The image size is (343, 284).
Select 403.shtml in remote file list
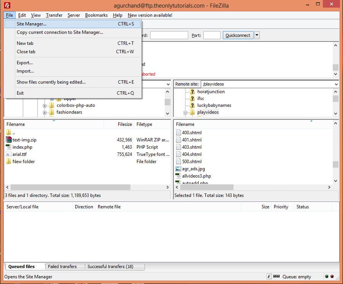192,147
